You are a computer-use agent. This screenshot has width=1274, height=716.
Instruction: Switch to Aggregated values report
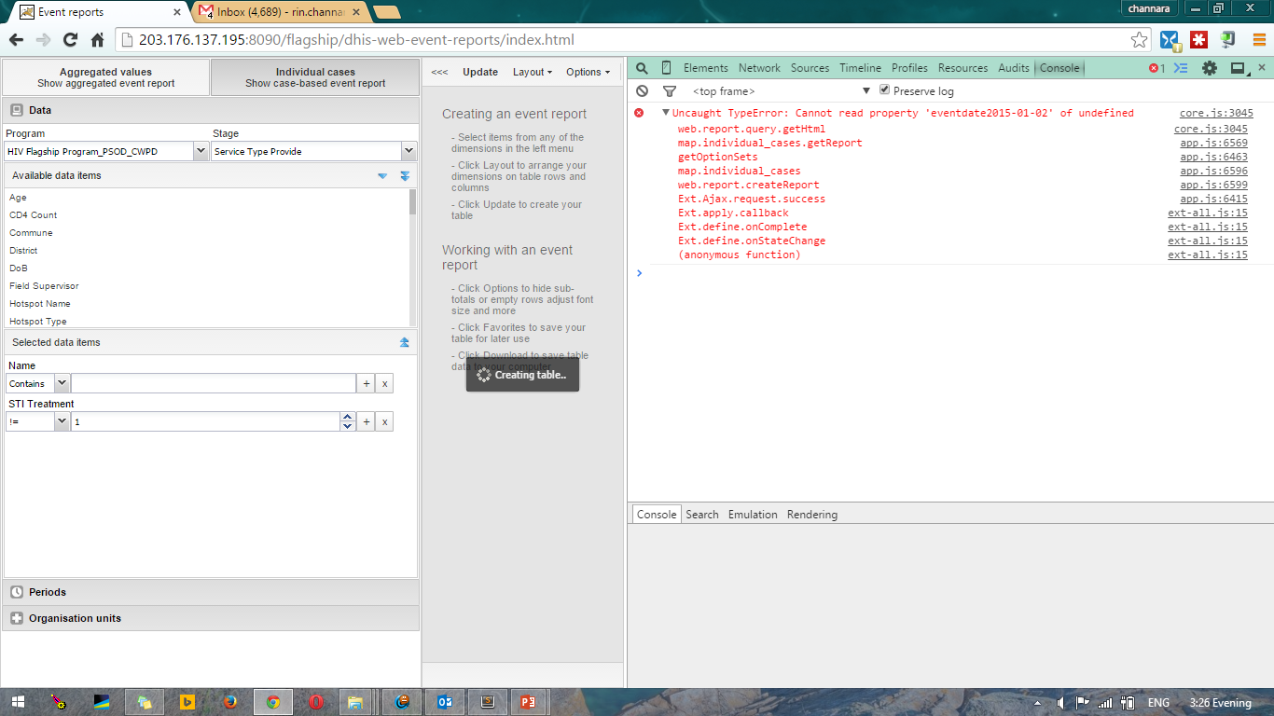coord(105,77)
